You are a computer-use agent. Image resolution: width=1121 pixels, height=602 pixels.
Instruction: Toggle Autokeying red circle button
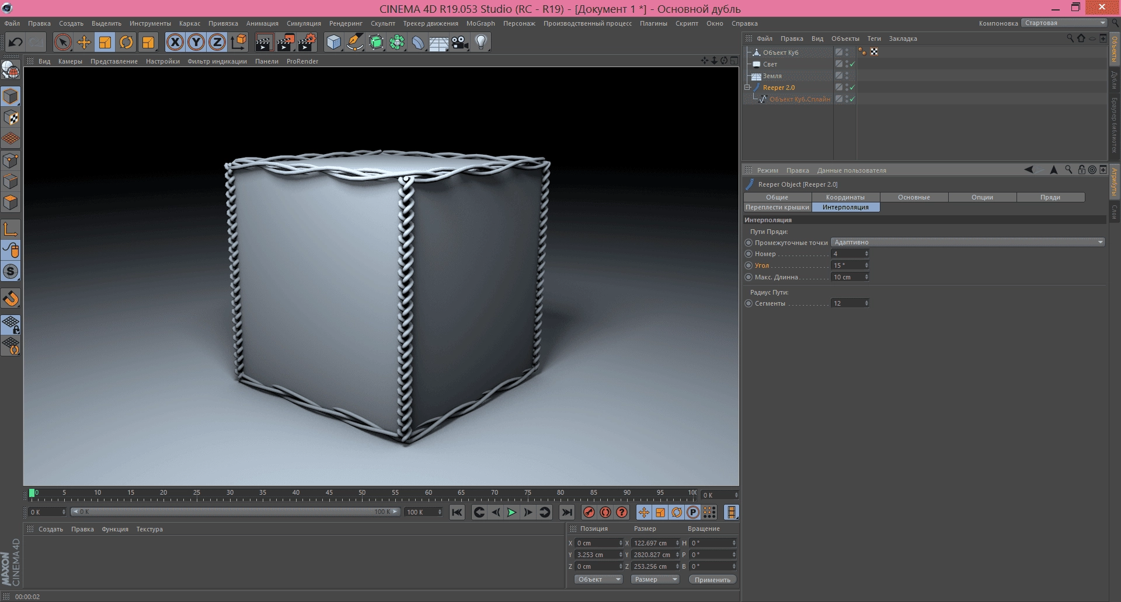pos(605,512)
